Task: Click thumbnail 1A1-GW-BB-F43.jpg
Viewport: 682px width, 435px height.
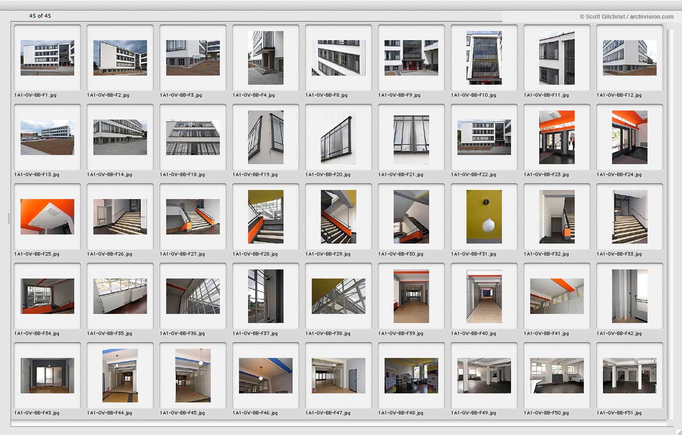Action: pyautogui.click(x=47, y=376)
